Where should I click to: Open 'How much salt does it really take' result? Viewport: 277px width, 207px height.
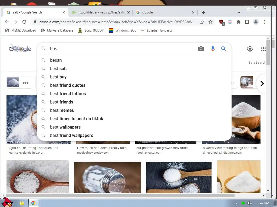[103, 148]
